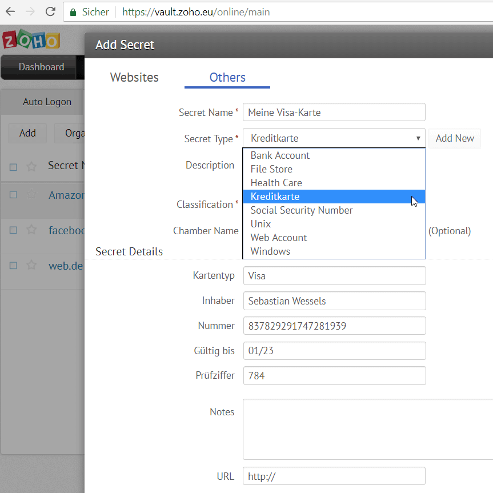Choose Windows from Secret Type list

[334, 251]
